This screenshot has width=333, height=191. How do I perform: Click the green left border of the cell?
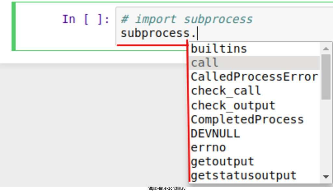13,26
